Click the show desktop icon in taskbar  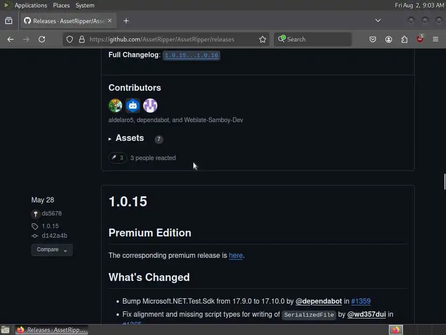[5, 330]
